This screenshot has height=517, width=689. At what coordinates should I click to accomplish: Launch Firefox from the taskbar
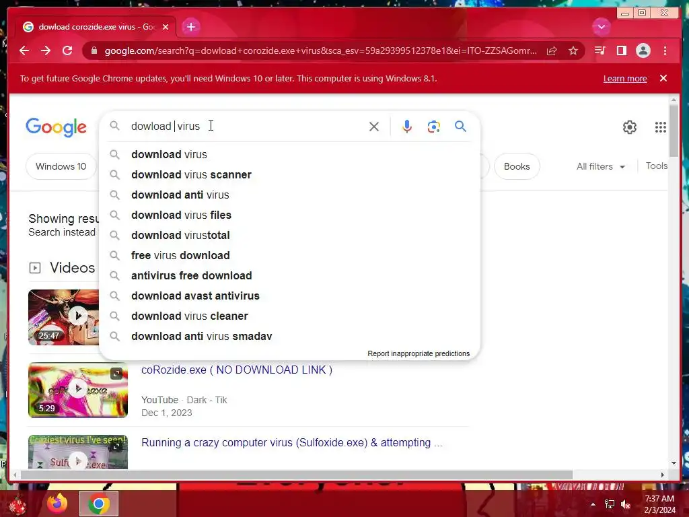[57, 504]
